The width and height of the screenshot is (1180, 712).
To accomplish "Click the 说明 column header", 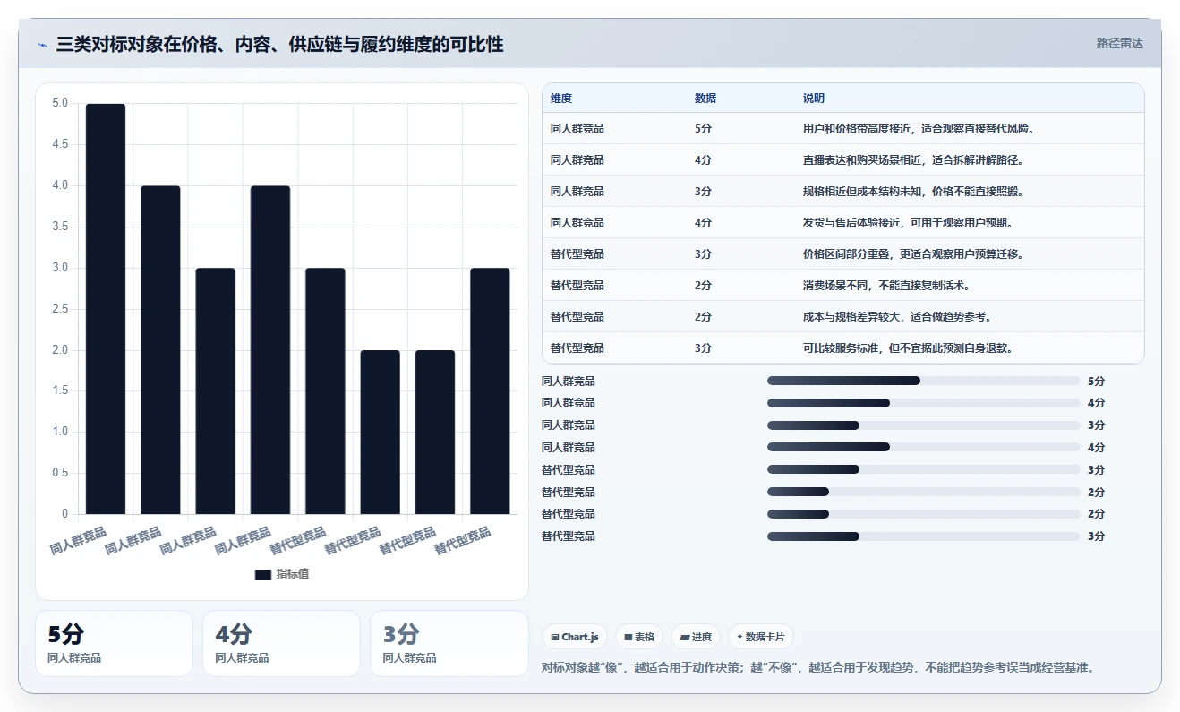I will (x=814, y=98).
